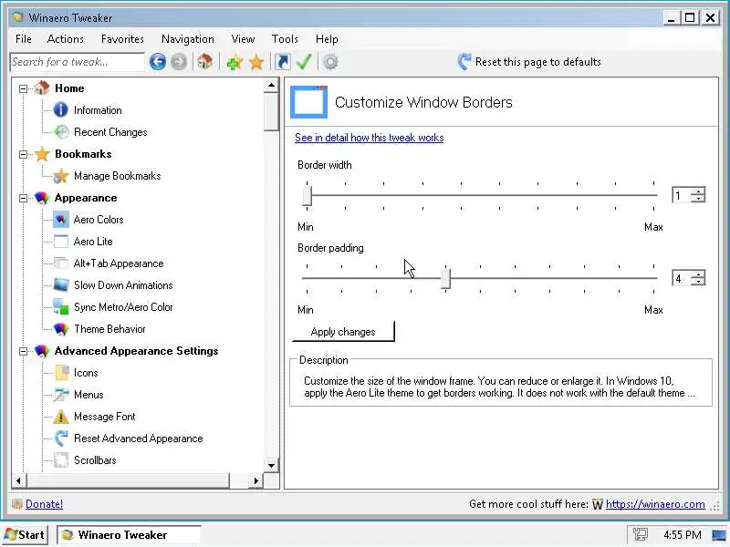Open bookmarks with orange star toolbar icon

point(256,62)
